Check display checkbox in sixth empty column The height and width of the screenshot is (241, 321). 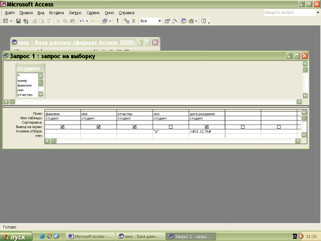[x=243, y=127]
